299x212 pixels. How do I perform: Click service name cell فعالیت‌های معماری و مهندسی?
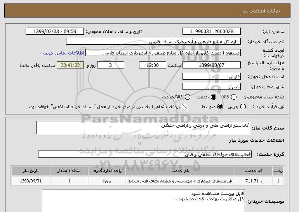point(180,181)
